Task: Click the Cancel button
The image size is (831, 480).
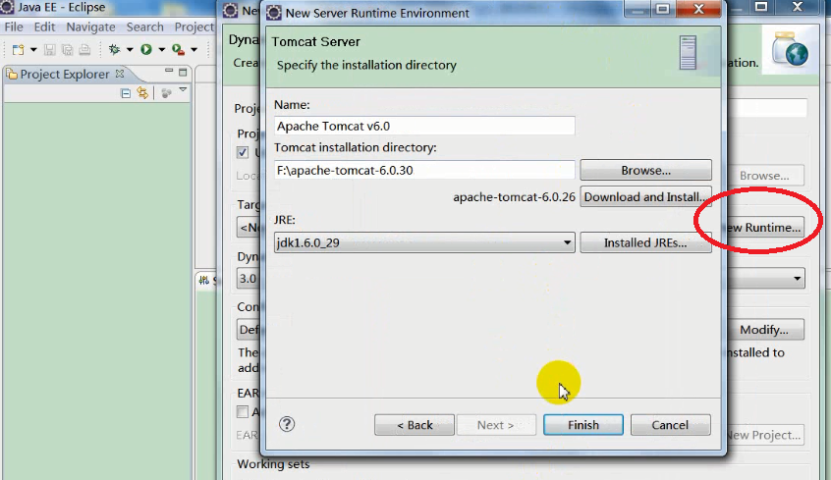Action: point(671,425)
